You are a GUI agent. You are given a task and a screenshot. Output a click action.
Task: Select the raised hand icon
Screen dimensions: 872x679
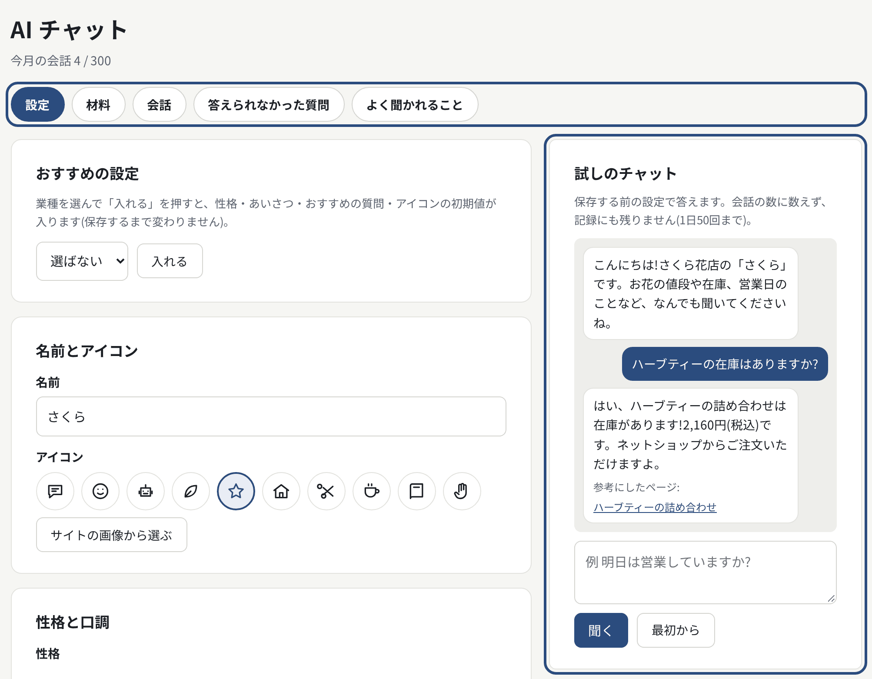462,491
